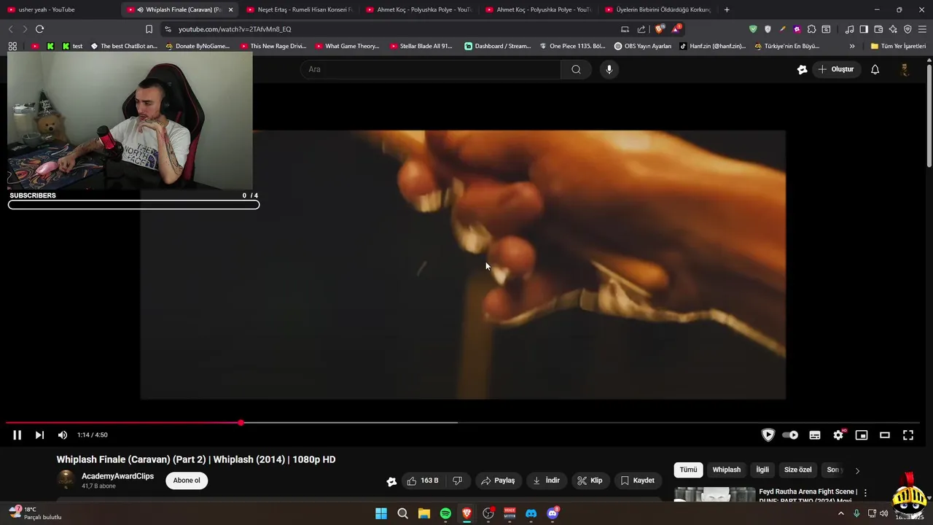Download video with İndir button
The height and width of the screenshot is (525, 933).
click(546, 481)
